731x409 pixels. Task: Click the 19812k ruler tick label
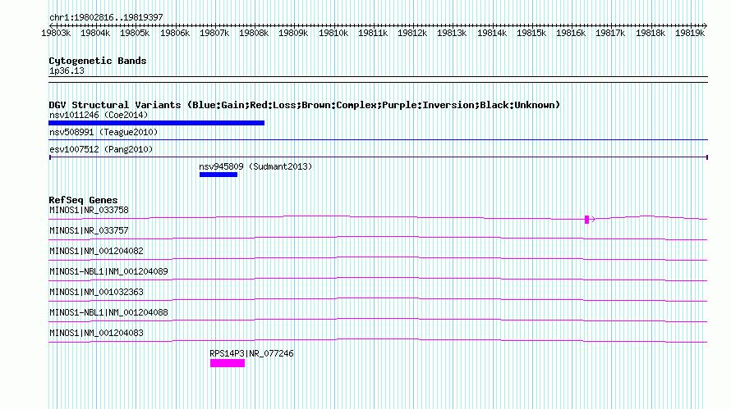[x=412, y=33]
